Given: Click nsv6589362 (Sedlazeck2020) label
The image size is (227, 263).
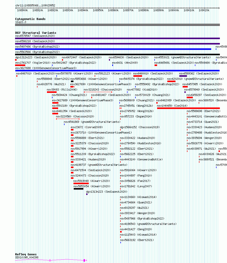Looking at the screenshot, I should pos(199,73).
